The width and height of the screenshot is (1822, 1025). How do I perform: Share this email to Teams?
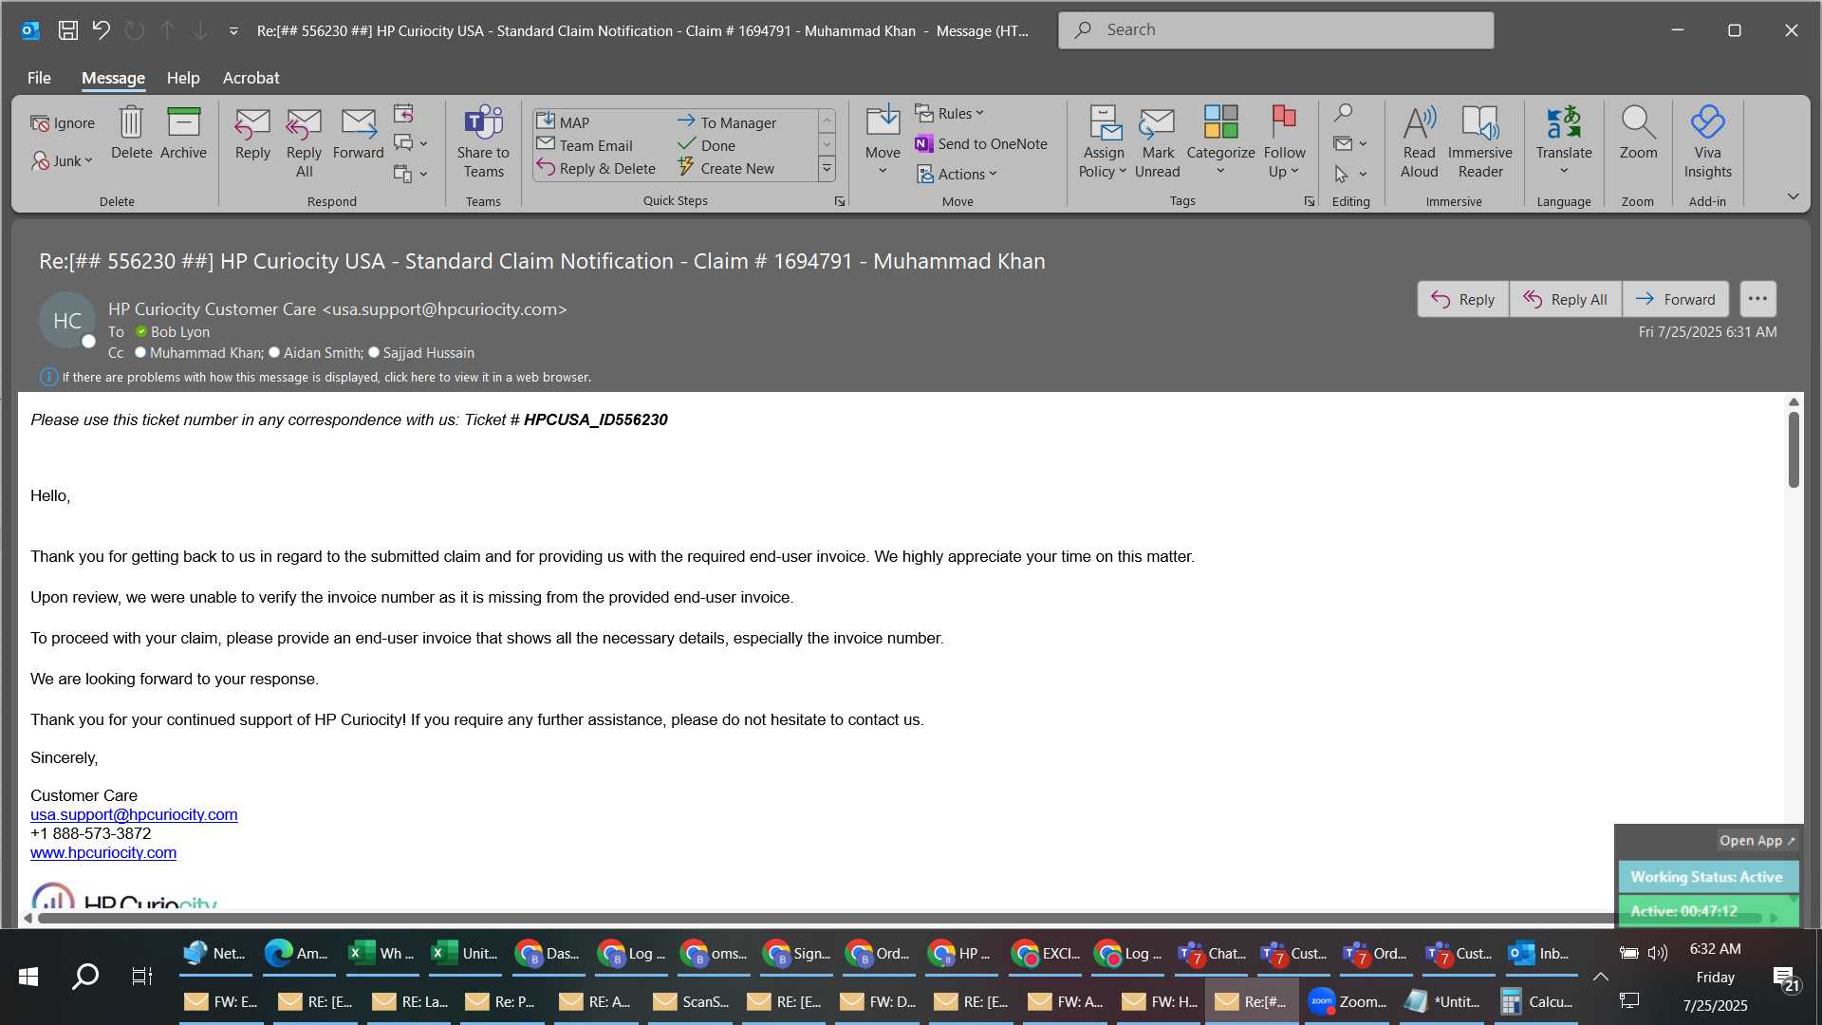pyautogui.click(x=483, y=142)
